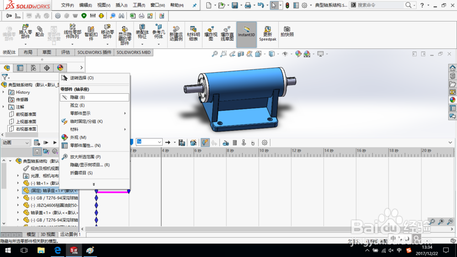
Task: Click the Calculate motion study icon
Action: (x=37, y=143)
